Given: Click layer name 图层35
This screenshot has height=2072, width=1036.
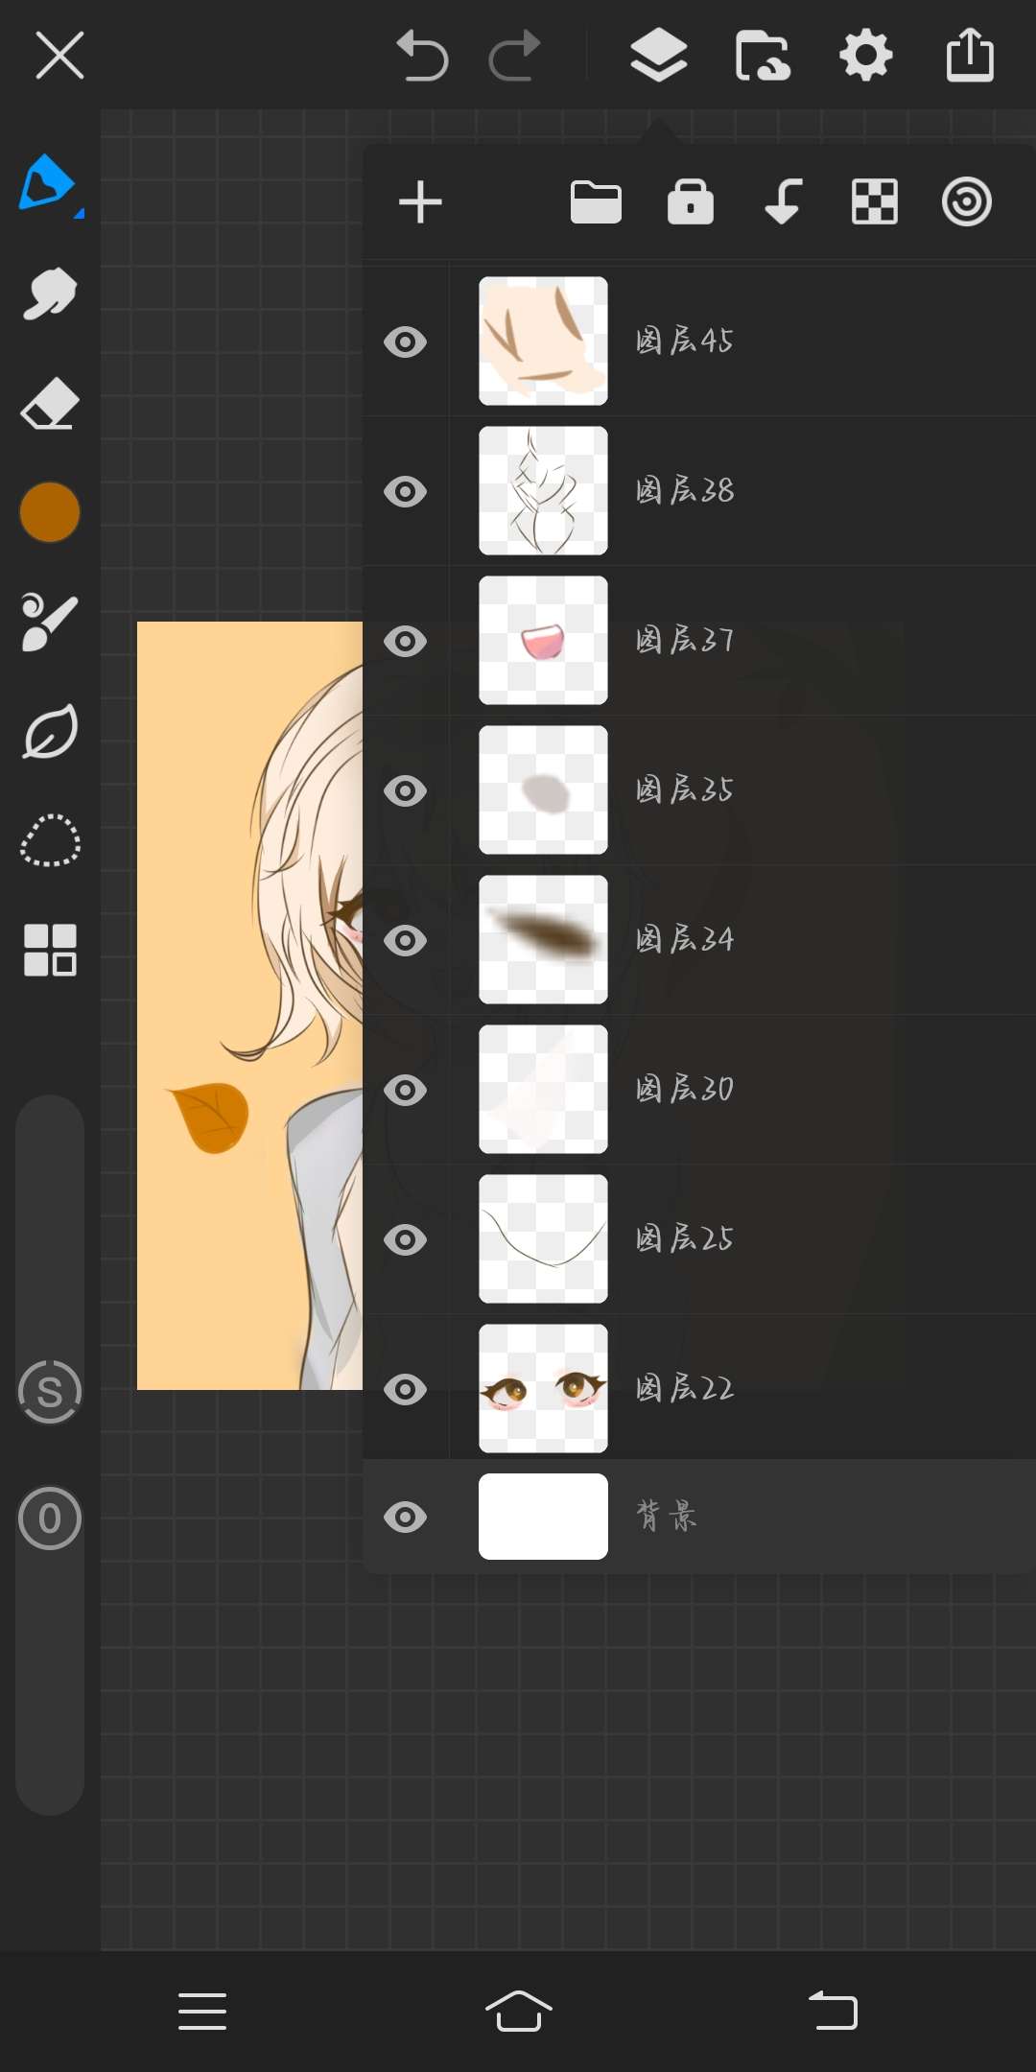Looking at the screenshot, I should point(684,789).
